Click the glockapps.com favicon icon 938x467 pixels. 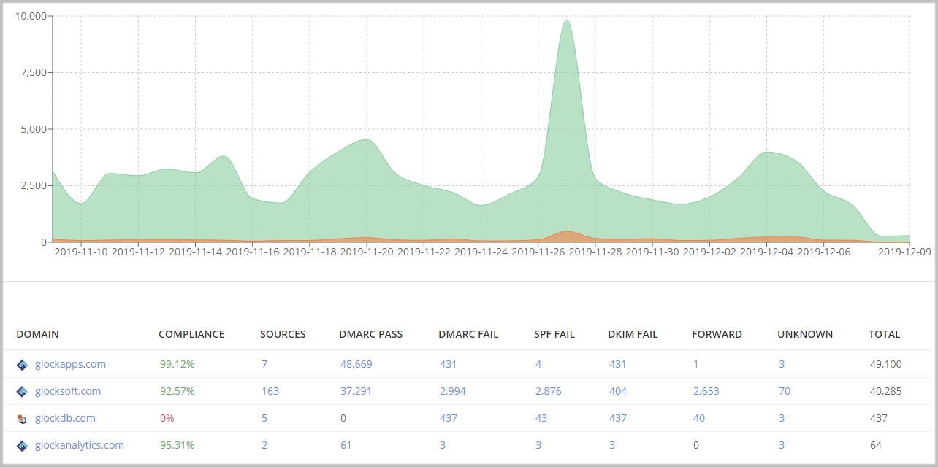[x=22, y=365]
